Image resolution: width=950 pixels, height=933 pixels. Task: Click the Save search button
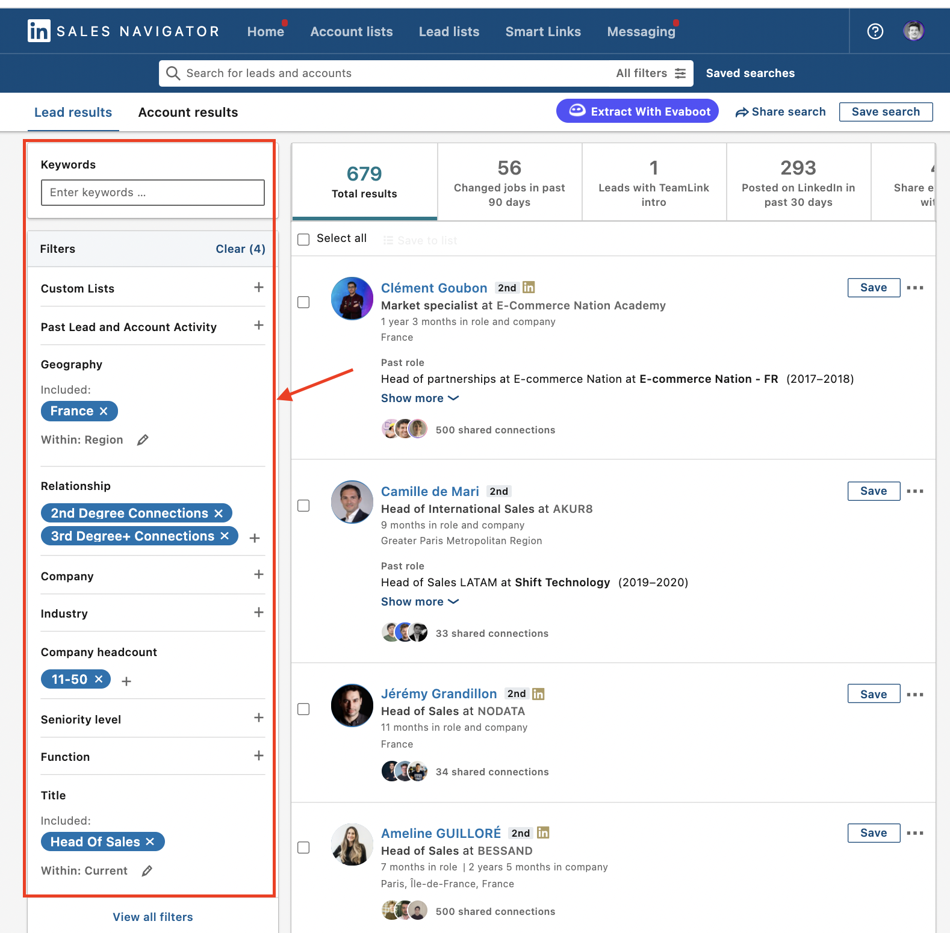coord(886,111)
